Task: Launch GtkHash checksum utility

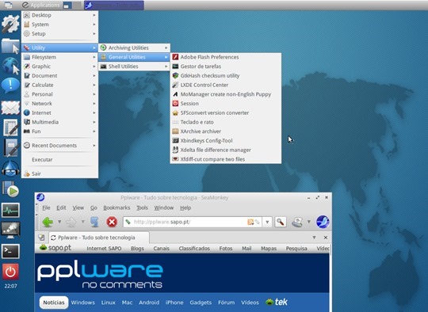Action: pyautogui.click(x=225, y=75)
